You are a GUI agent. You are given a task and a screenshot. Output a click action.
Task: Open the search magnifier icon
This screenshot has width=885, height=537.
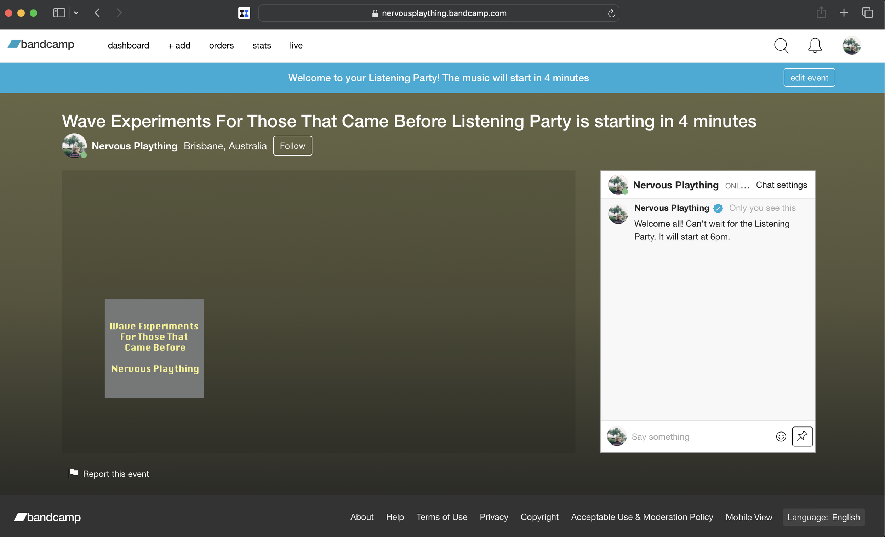(x=781, y=46)
